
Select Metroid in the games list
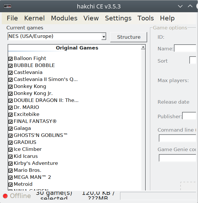[x=23, y=184]
